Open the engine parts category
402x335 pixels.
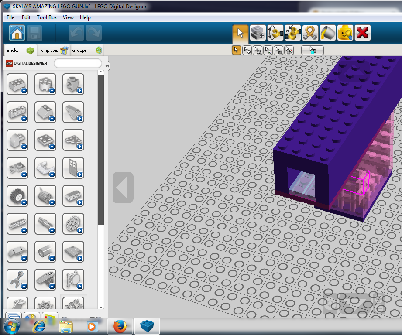[45, 196]
